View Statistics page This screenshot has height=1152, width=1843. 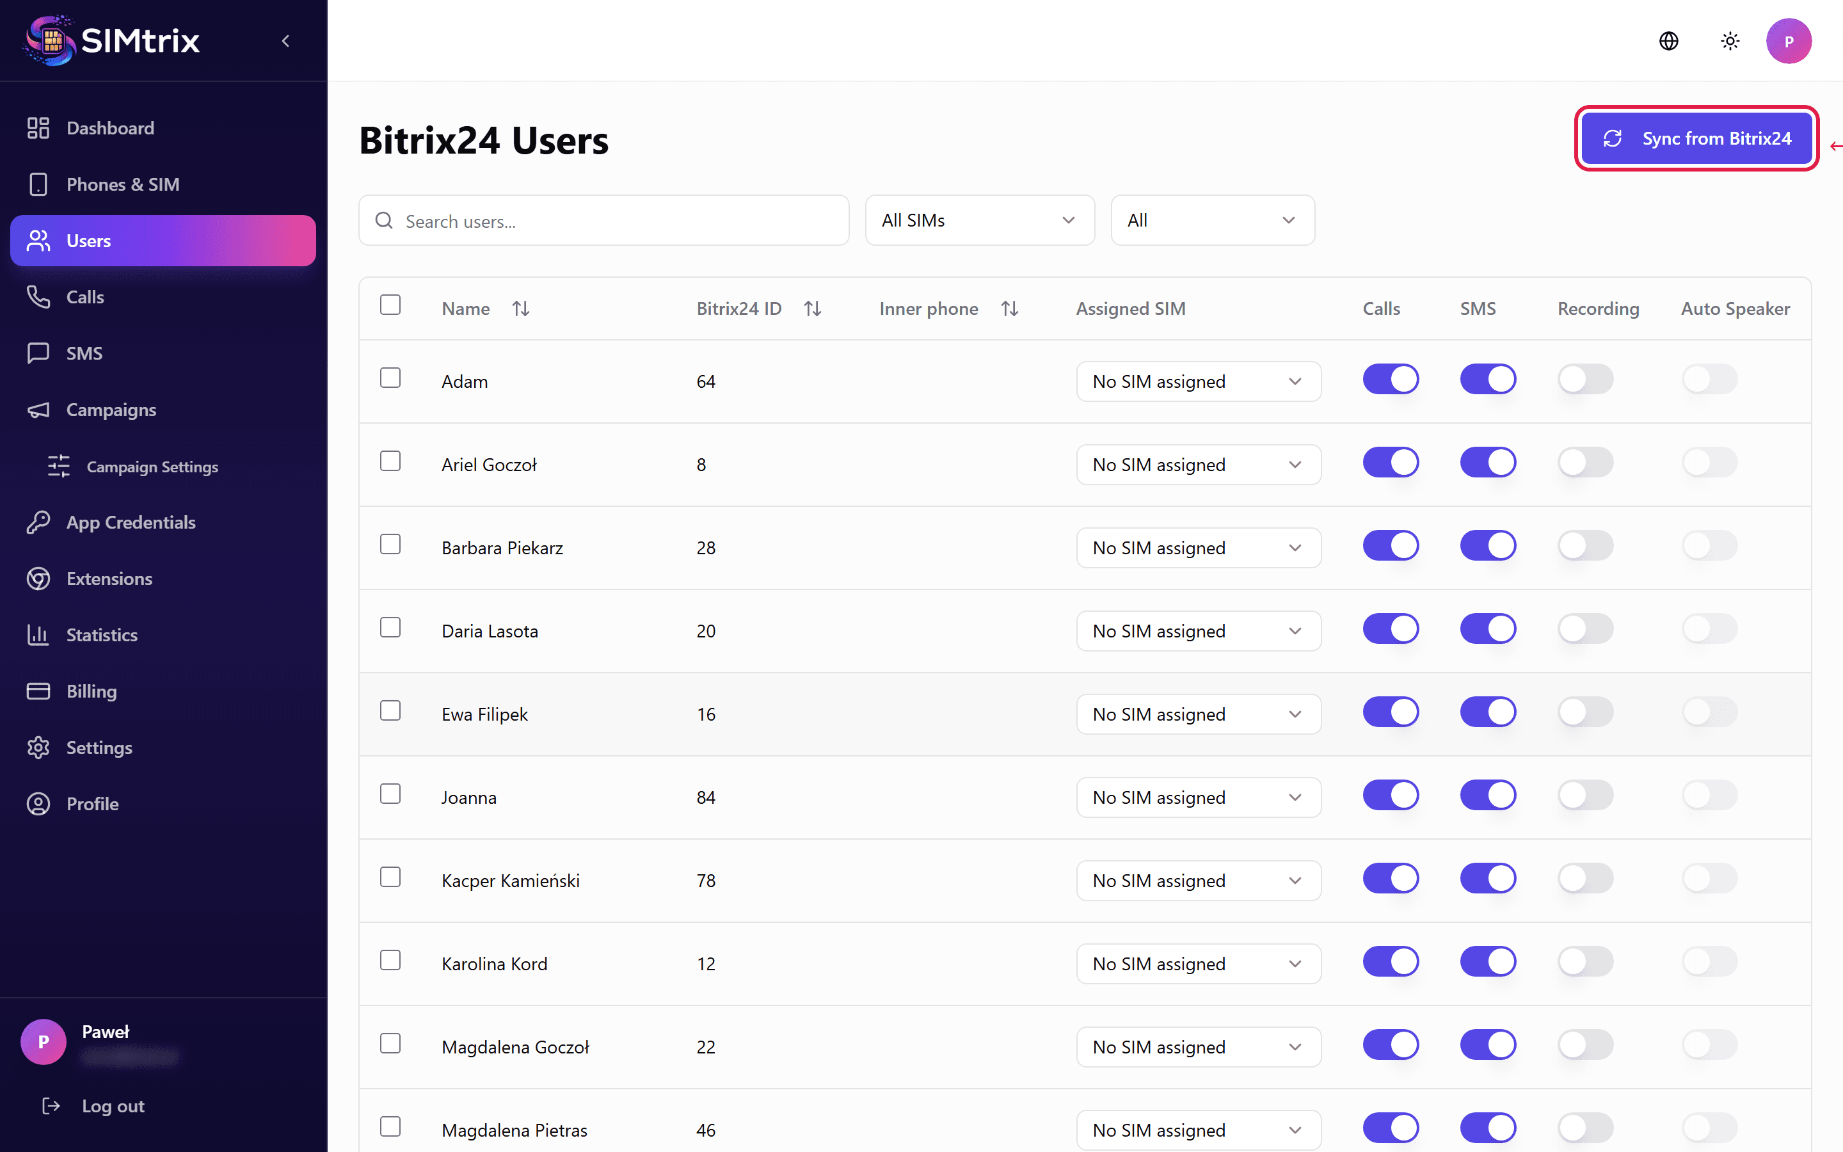pyautogui.click(x=101, y=634)
